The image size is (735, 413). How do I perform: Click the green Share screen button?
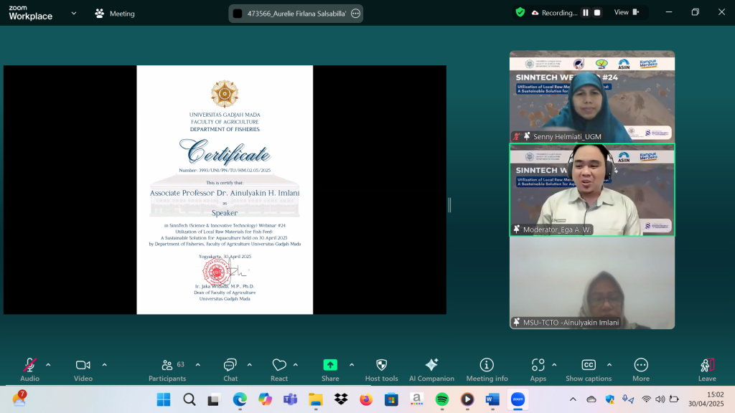click(330, 369)
